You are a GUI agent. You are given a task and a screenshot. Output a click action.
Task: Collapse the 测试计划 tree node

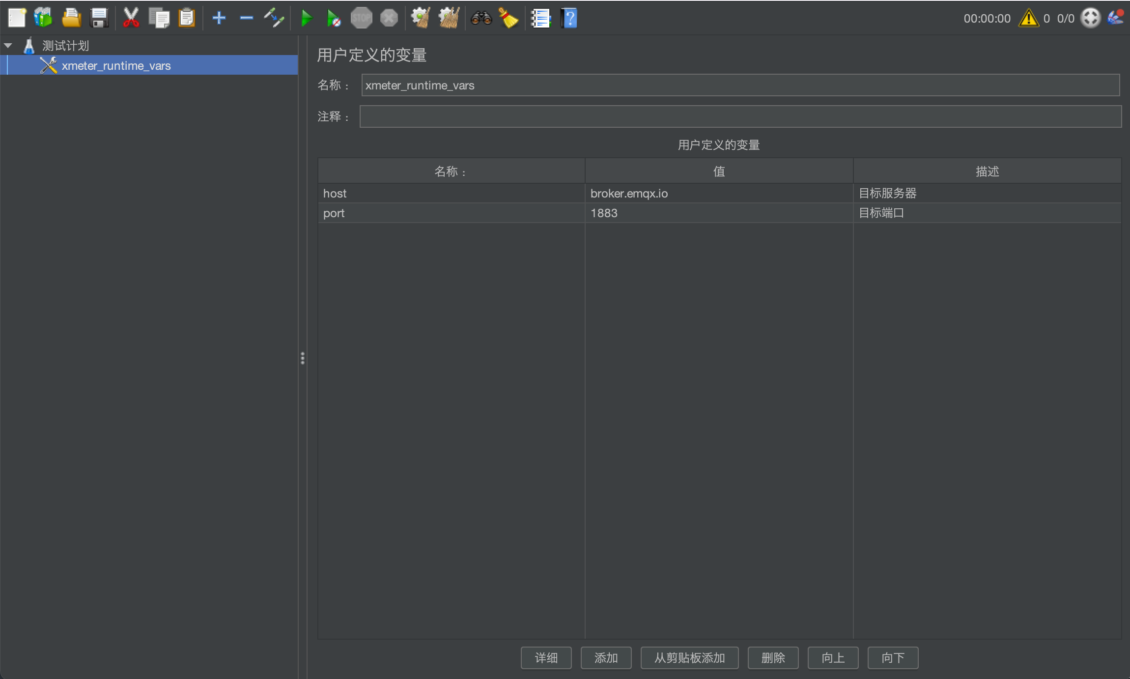[8, 46]
